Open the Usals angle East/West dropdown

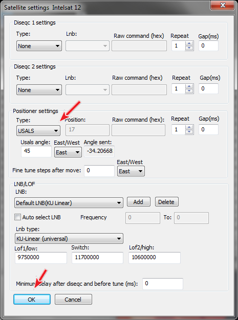pyautogui.click(x=68, y=152)
